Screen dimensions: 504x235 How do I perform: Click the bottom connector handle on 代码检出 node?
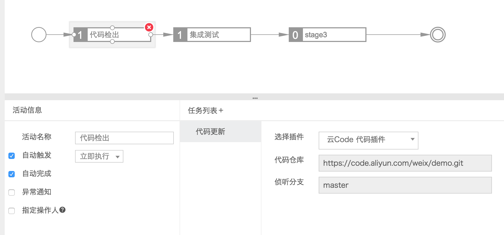(112, 41)
